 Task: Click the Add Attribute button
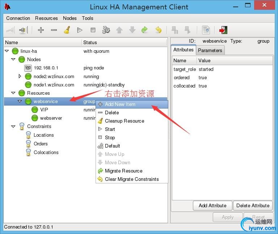[x=212, y=206]
